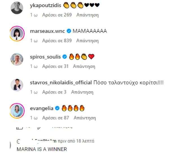
Task: Open spiros_soulis profile avatar
Action: click(x=17, y=59)
